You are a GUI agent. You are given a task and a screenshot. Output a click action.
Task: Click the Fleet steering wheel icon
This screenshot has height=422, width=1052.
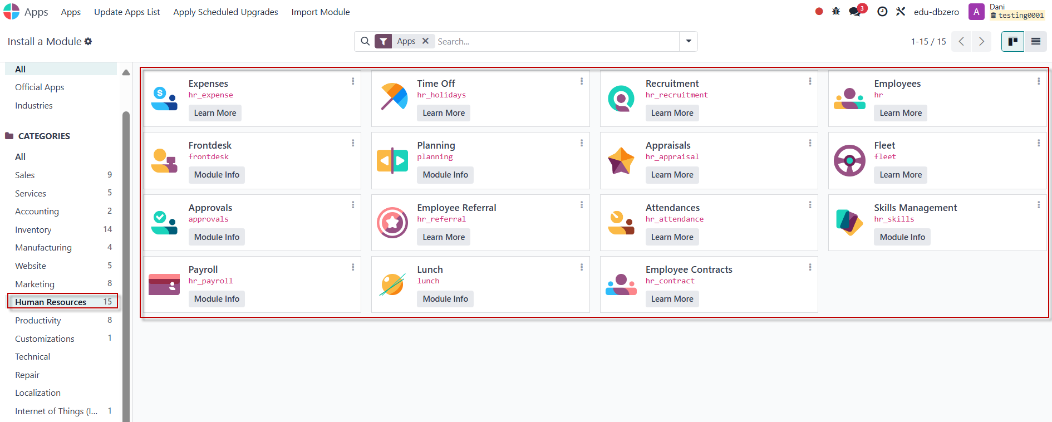(x=849, y=160)
